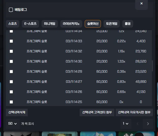Click 선택내역 고객센터 첨부 button
The image size is (158, 136).
pos(97,112)
